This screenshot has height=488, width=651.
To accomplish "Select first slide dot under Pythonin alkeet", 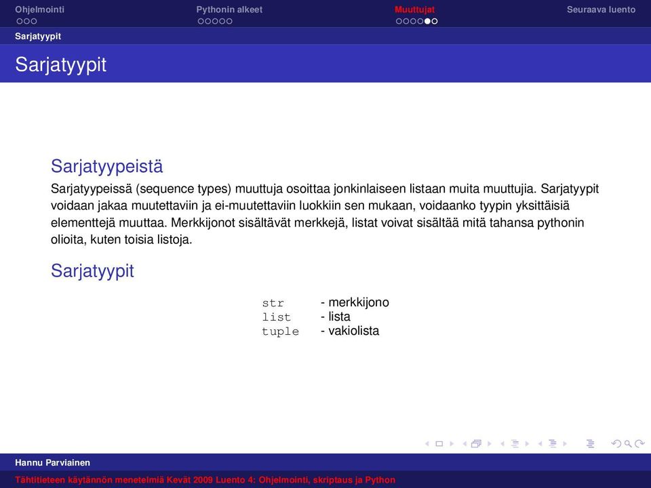I will (x=201, y=21).
